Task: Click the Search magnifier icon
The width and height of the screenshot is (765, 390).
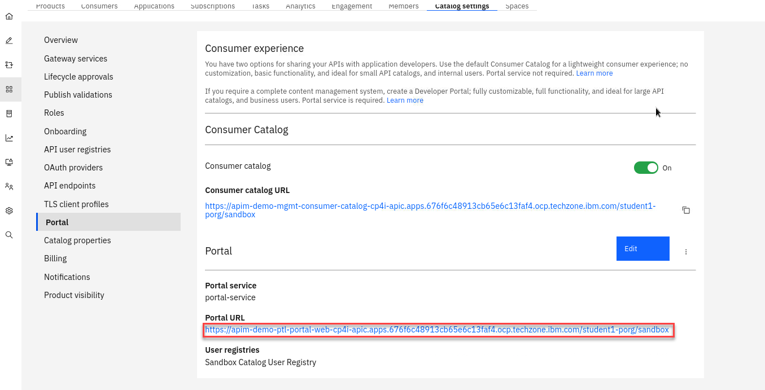Action: (x=9, y=235)
